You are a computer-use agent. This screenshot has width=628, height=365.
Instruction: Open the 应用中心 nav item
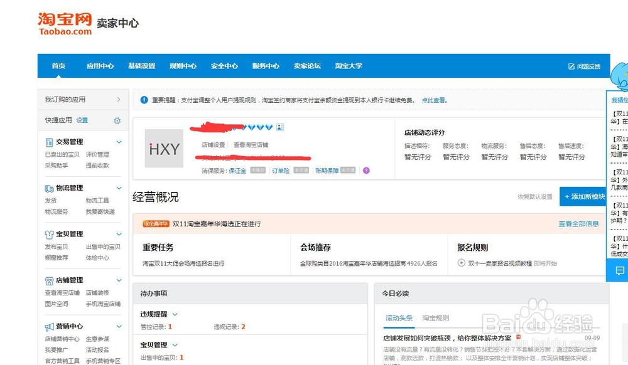coord(100,66)
